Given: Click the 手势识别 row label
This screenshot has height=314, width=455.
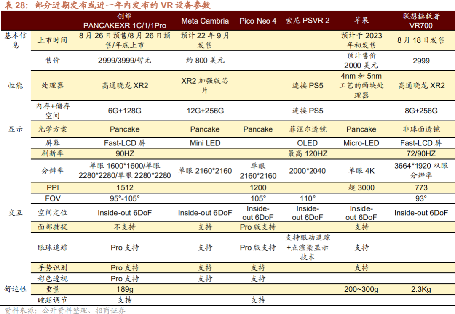Looking at the screenshot, I should [x=53, y=268].
